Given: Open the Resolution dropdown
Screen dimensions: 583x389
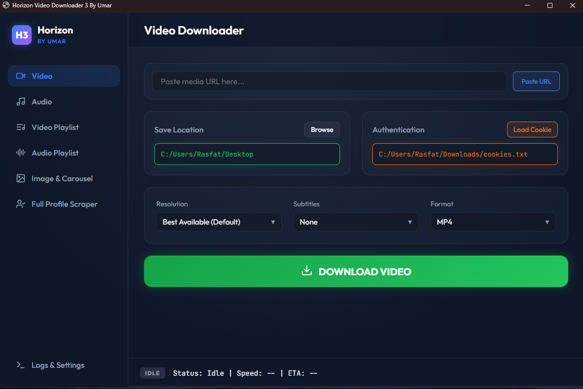Looking at the screenshot, I should pos(219,222).
